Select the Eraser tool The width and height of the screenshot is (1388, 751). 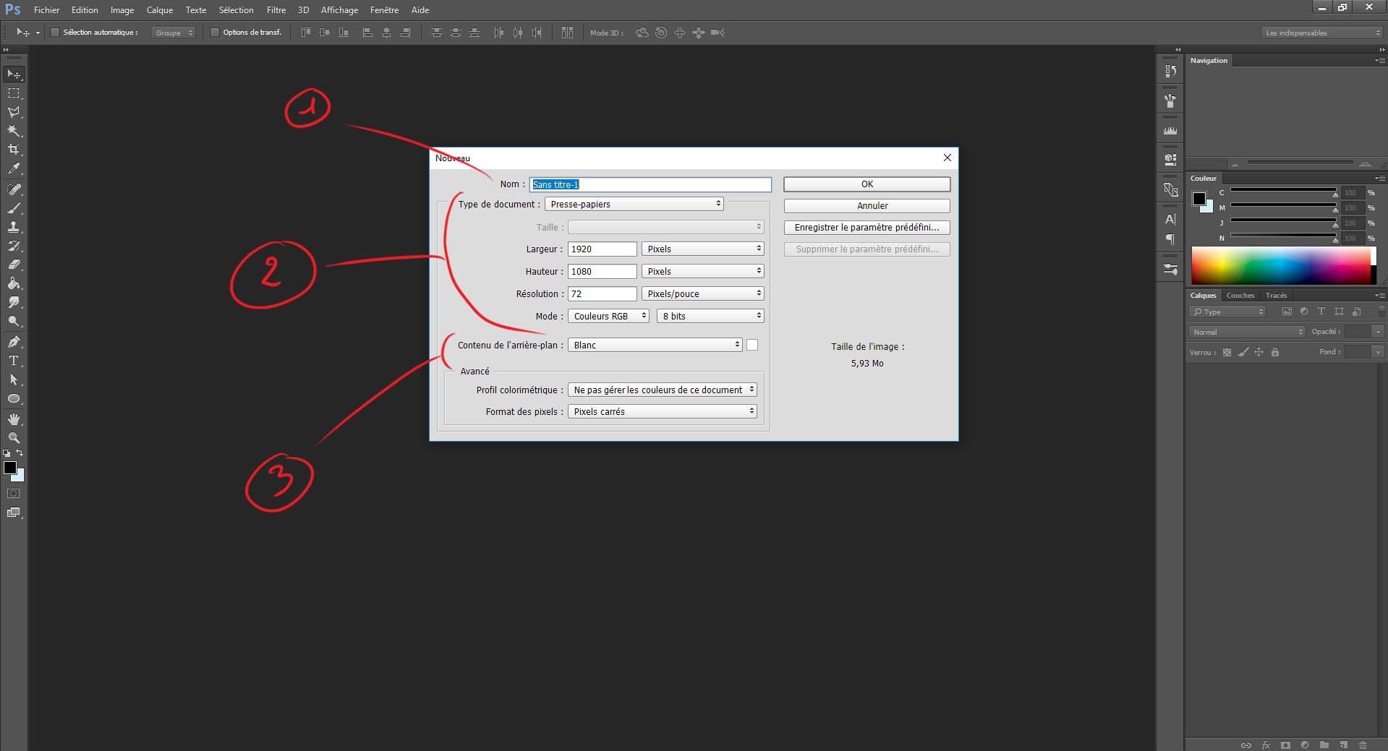(14, 265)
